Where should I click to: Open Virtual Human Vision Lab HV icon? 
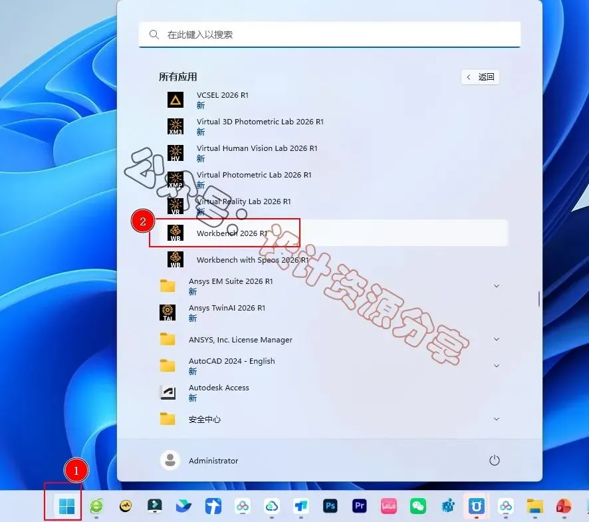coord(176,153)
